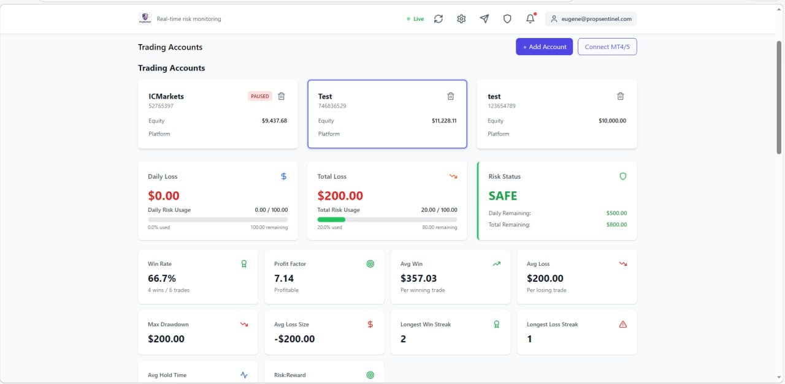Delete the ICMarkets account via trash icon
This screenshot has width=785, height=384.
coord(281,96)
